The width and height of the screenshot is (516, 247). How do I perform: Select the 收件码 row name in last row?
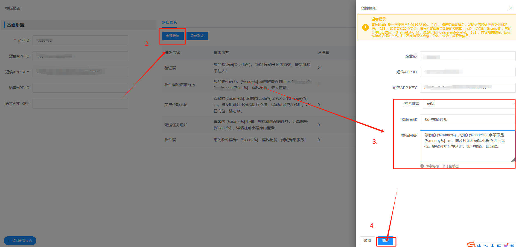point(170,140)
